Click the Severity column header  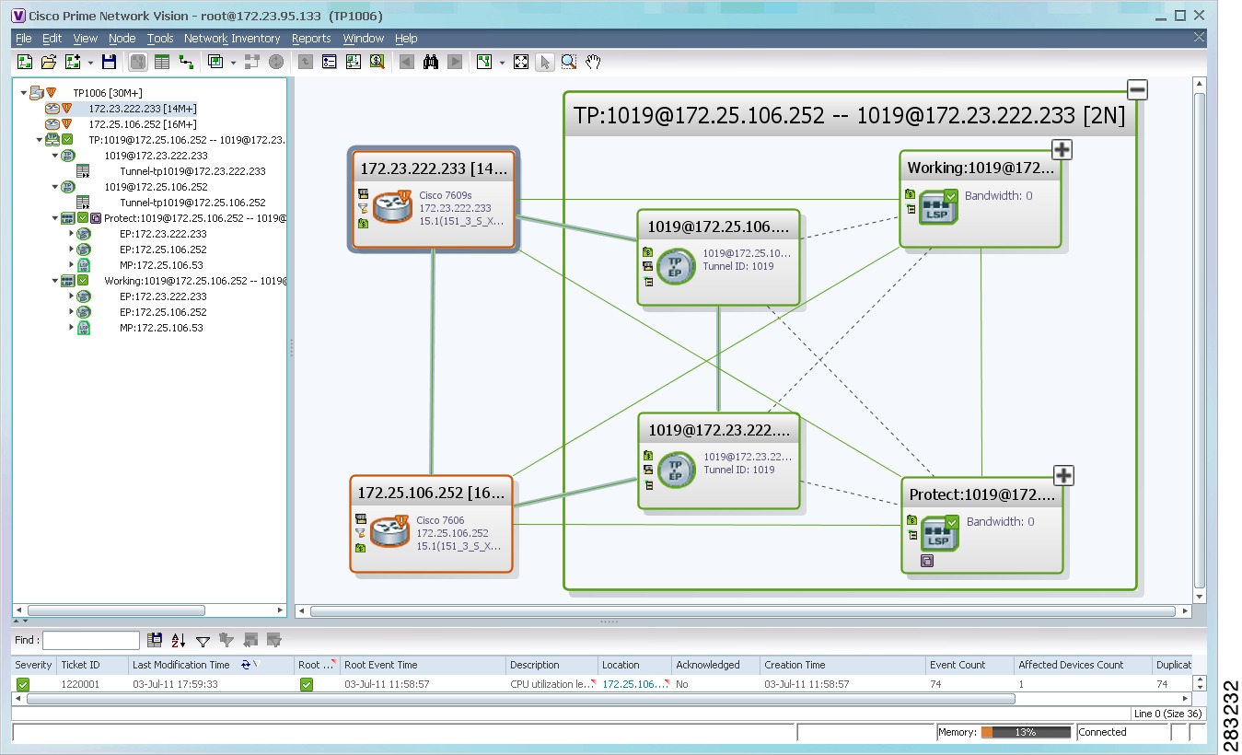point(33,665)
